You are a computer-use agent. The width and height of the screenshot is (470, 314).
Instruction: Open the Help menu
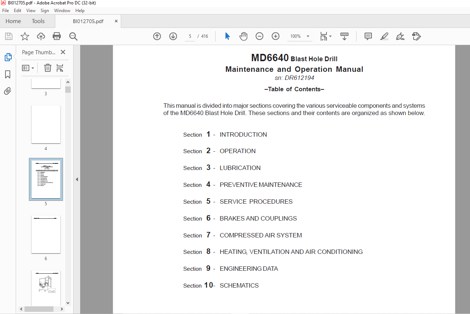coord(80,11)
